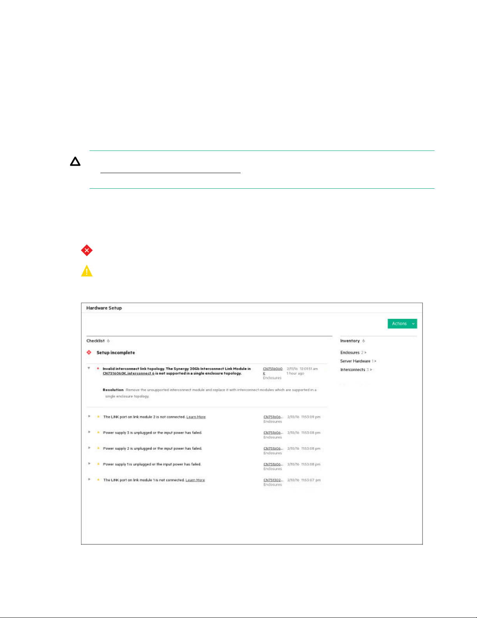Expand the Power supply 3 unplugged alert
Image resolution: width=477 pixels, height=618 pixels.
point(89,432)
